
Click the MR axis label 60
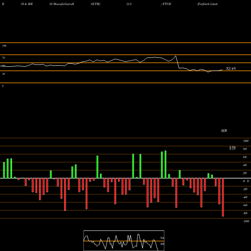click(x=245, y=157)
